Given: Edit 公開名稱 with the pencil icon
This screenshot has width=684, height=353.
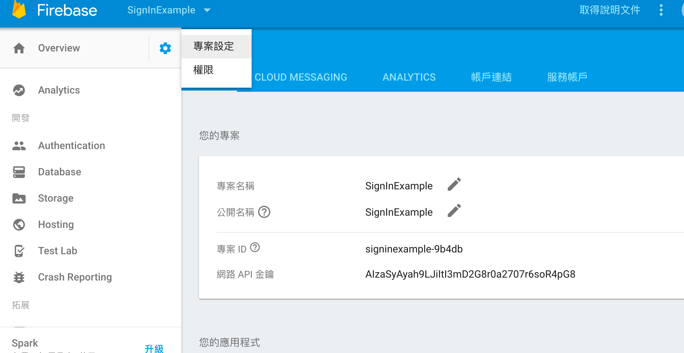Looking at the screenshot, I should (454, 211).
